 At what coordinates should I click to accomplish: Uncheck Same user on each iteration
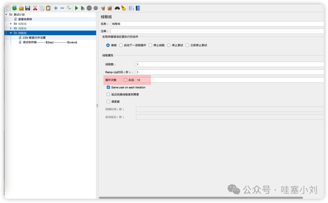108,87
